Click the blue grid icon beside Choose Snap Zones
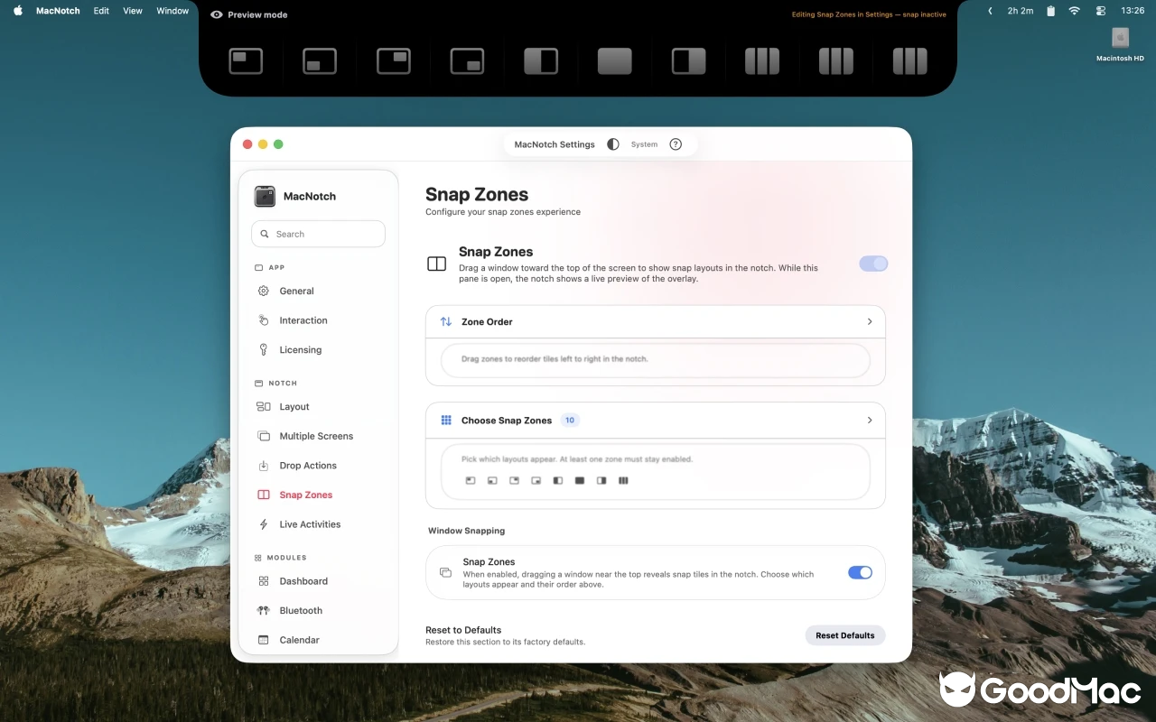This screenshot has width=1156, height=722. point(444,420)
